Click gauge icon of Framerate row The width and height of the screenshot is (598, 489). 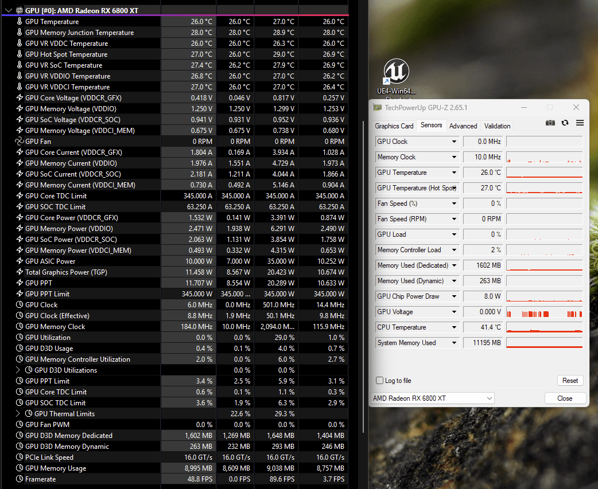(x=20, y=479)
